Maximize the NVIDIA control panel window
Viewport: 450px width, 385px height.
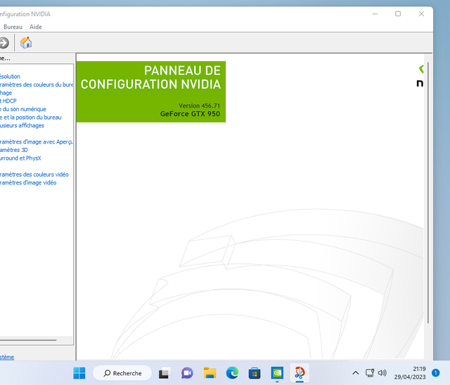[398, 14]
